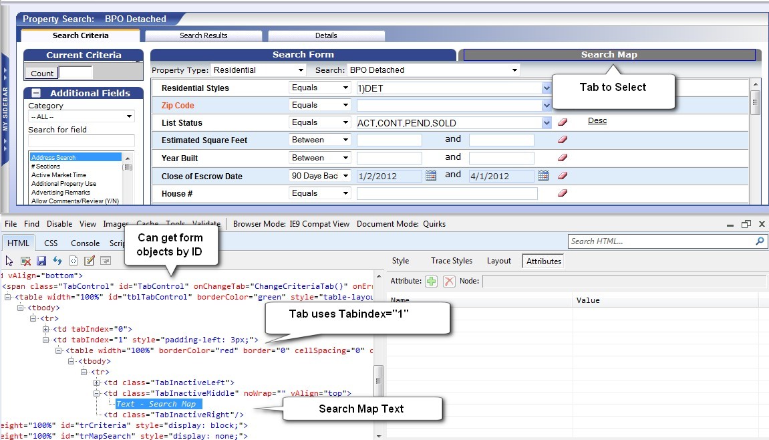Select Address Search in the fields list
The image size is (769, 440).
click(75, 157)
